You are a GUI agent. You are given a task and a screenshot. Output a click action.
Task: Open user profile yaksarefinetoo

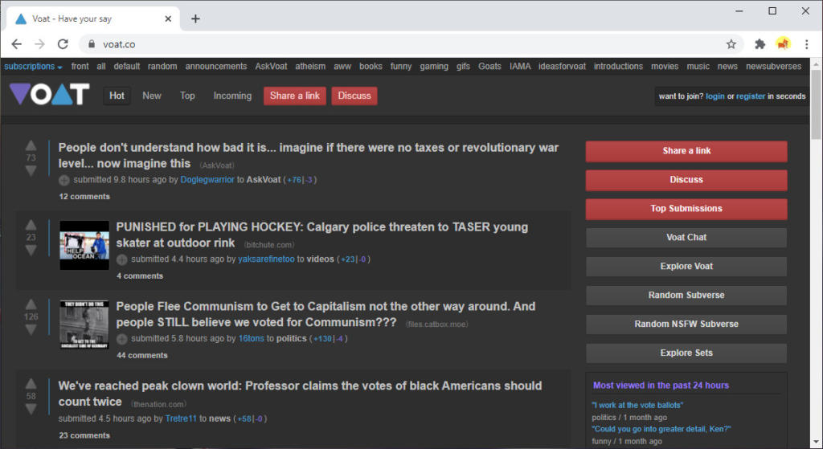pos(266,259)
